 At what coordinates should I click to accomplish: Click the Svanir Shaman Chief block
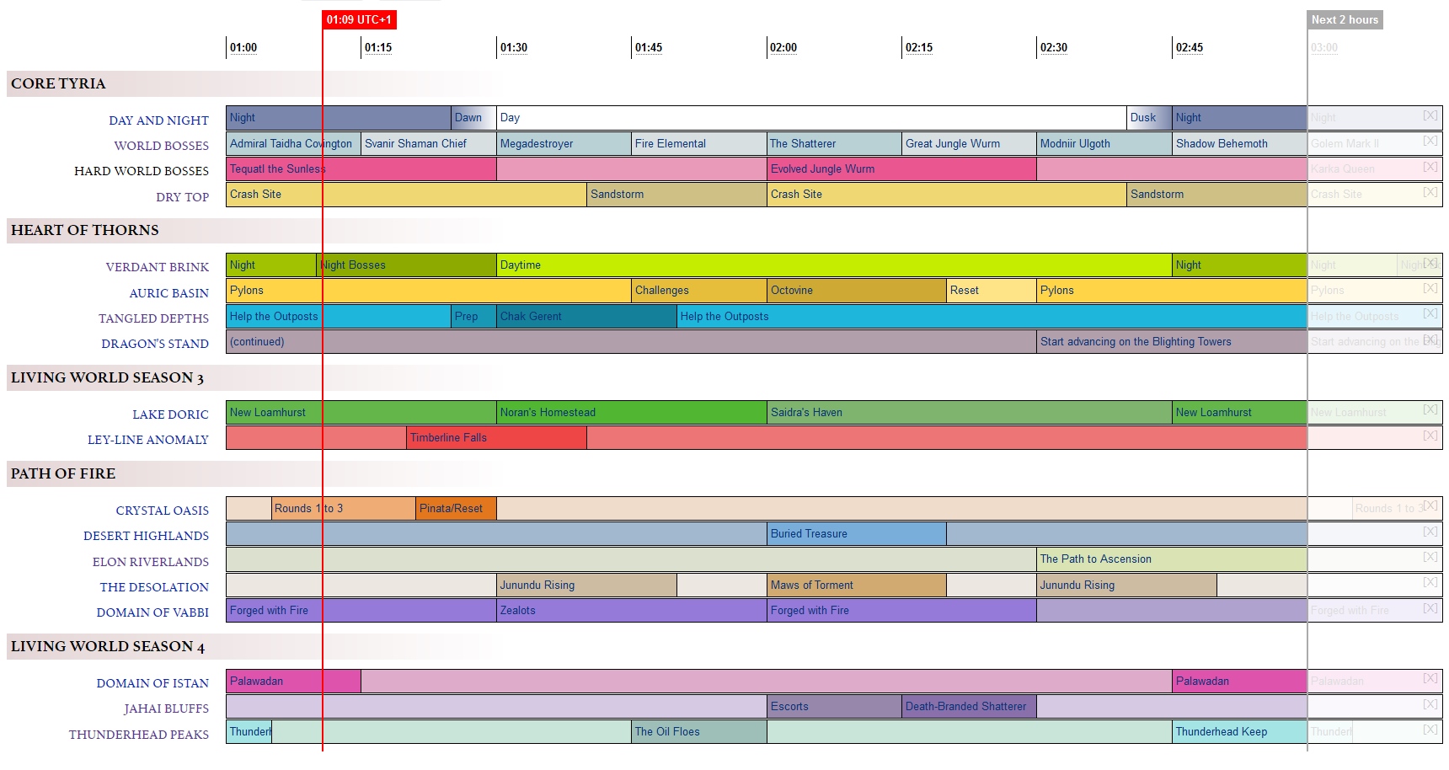(429, 143)
